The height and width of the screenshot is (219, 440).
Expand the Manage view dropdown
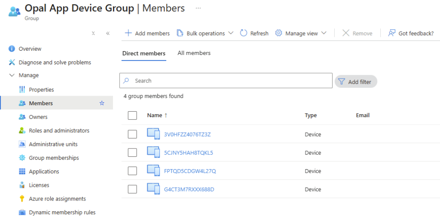pos(301,33)
